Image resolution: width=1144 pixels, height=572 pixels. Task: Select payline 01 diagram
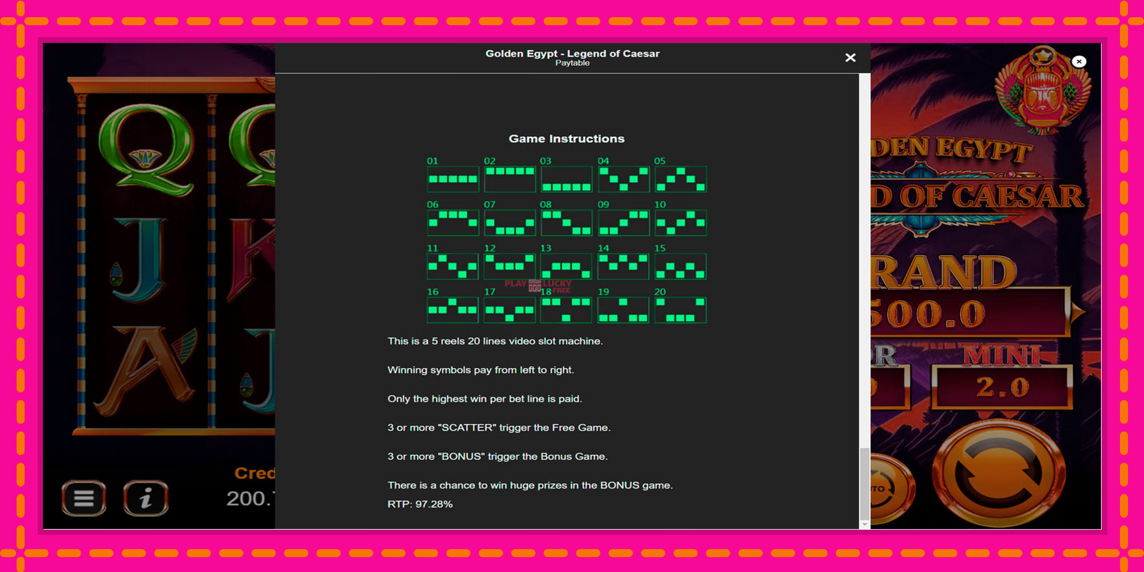click(453, 179)
